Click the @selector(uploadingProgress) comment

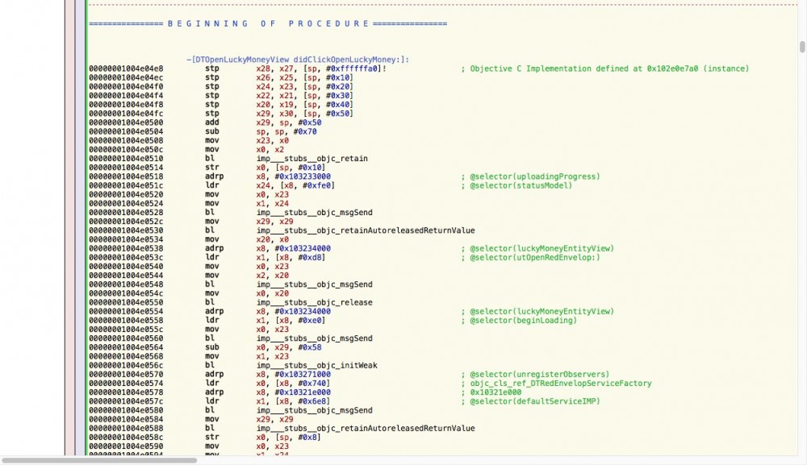click(x=530, y=176)
